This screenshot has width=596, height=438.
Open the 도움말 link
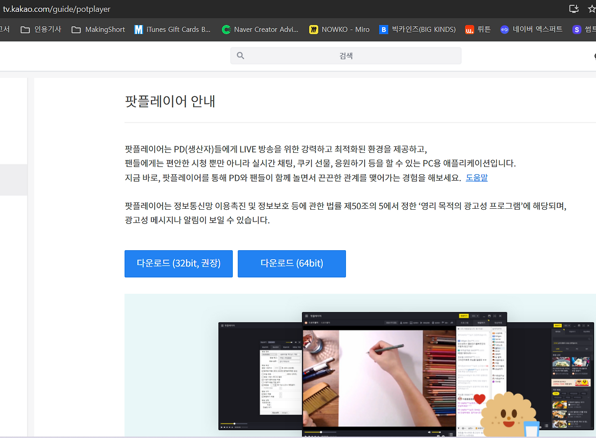pyautogui.click(x=477, y=178)
